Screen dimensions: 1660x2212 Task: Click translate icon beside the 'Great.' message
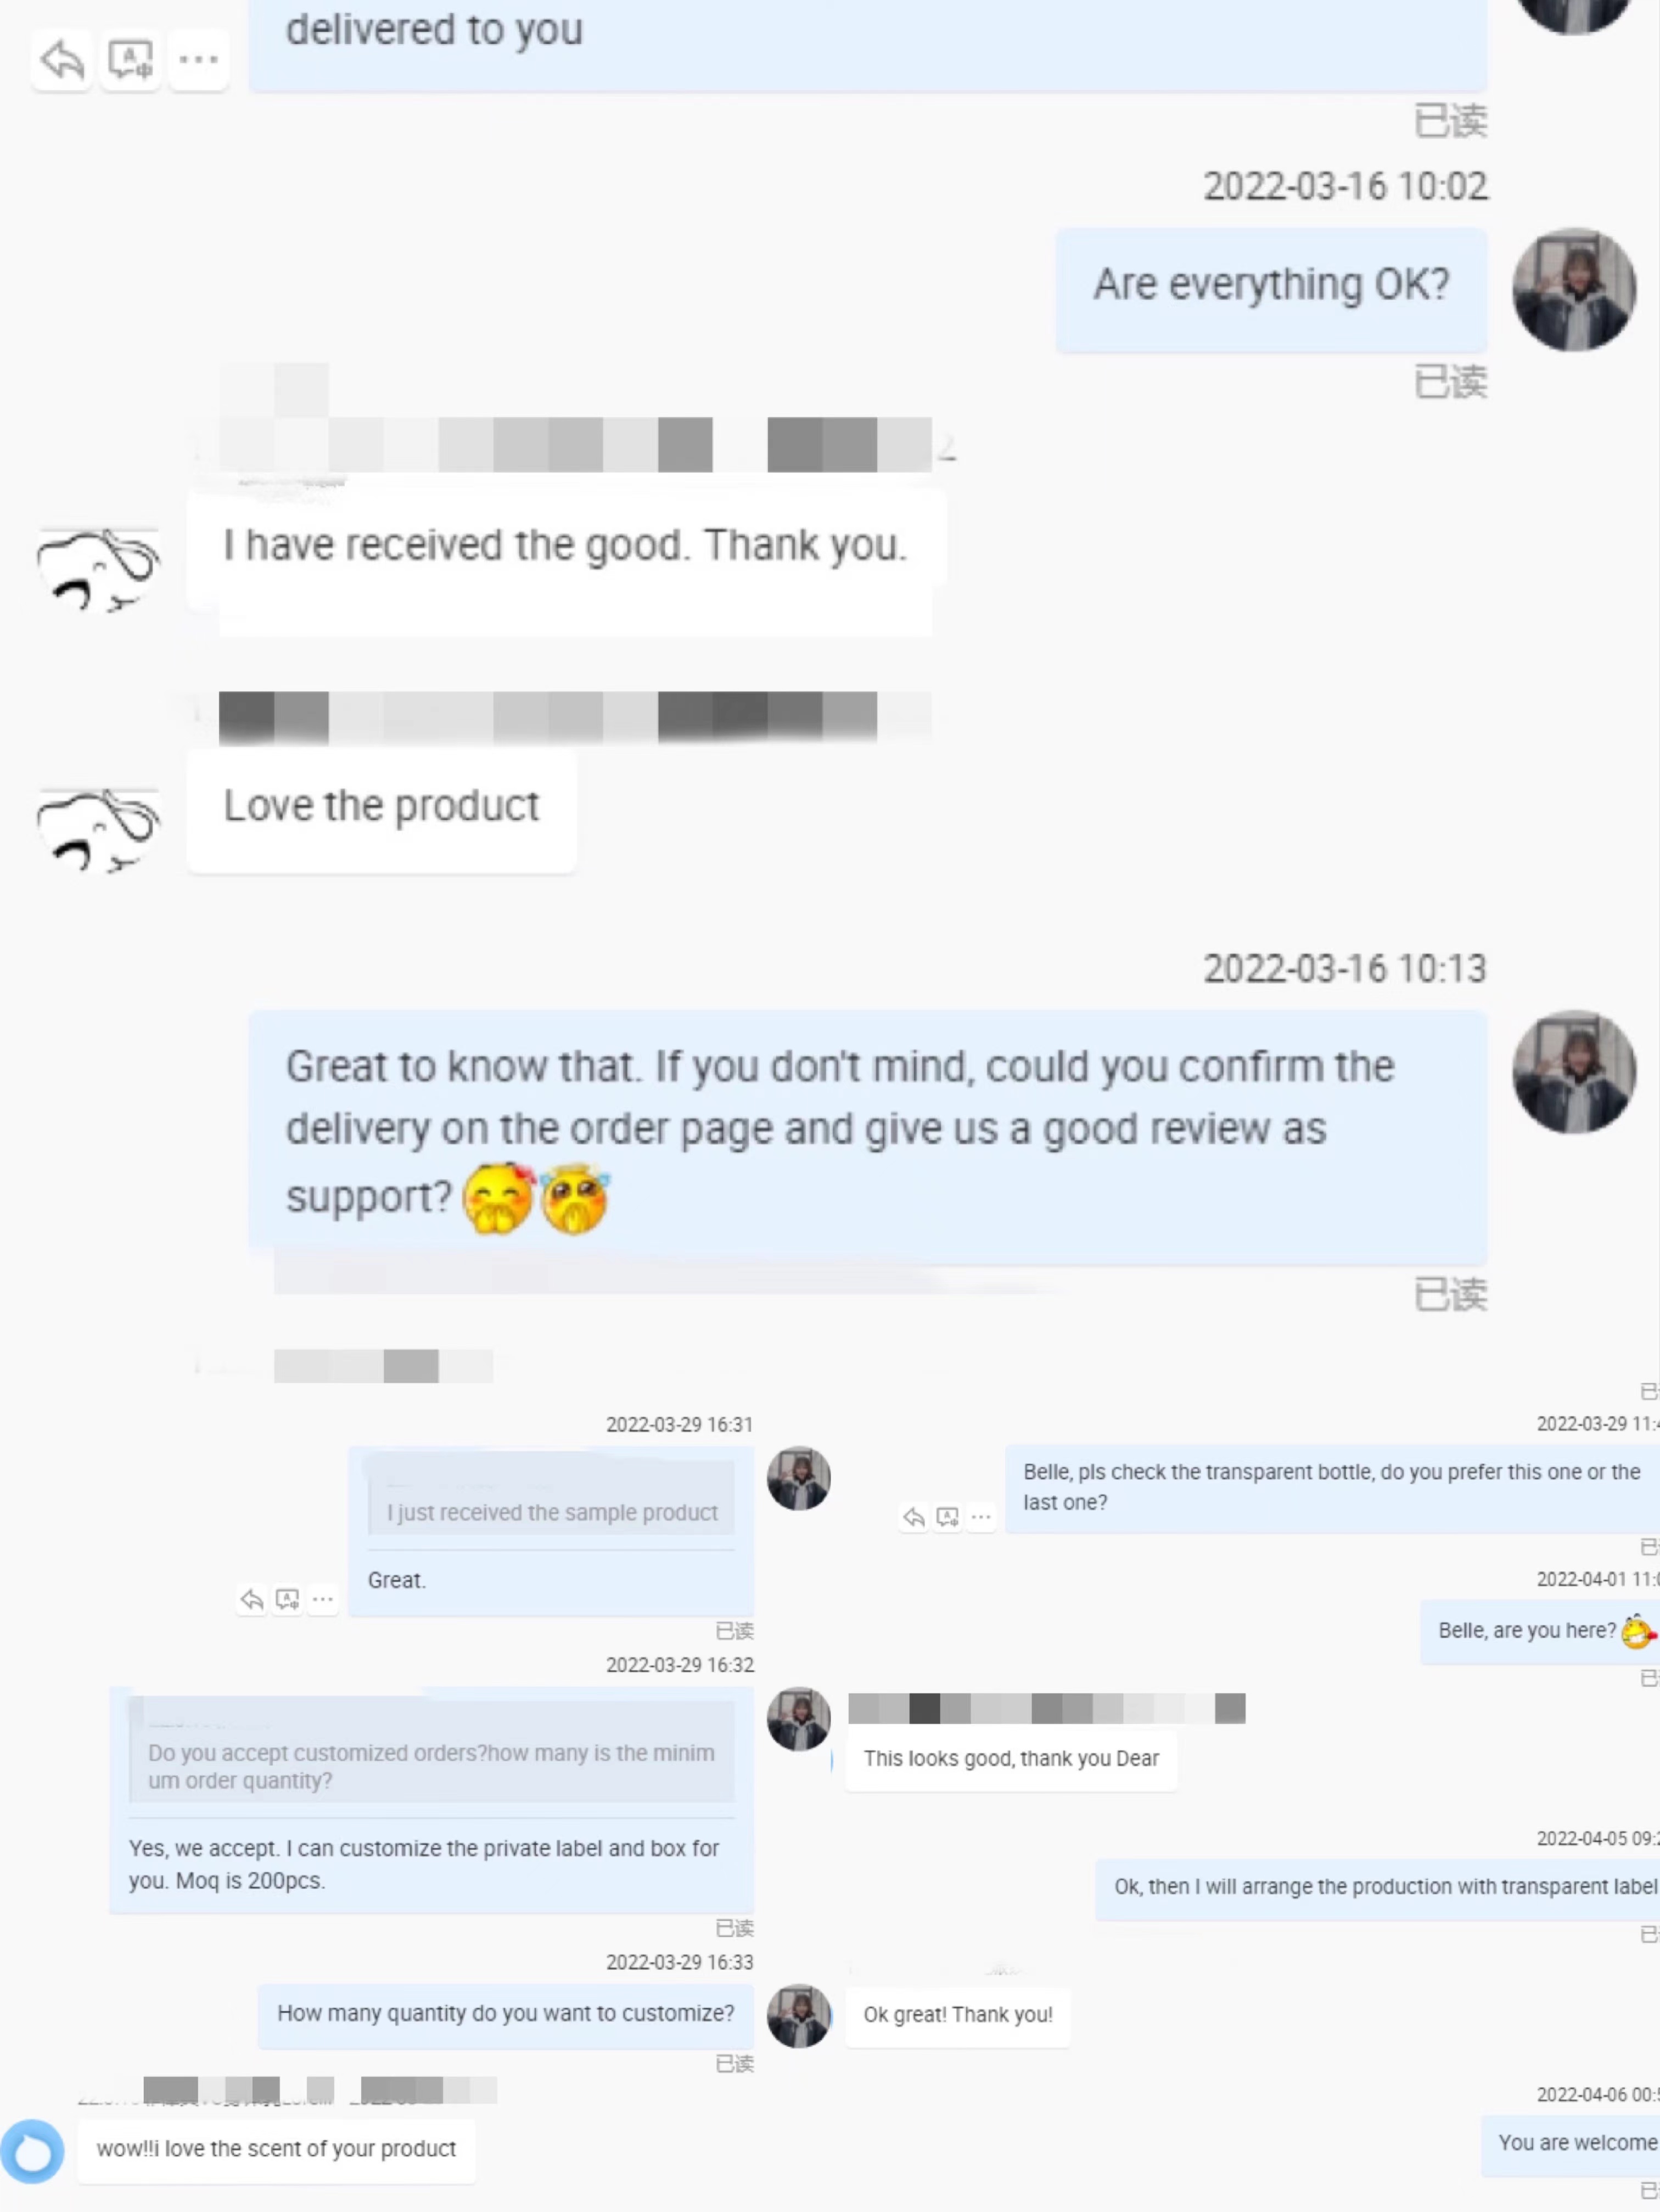[287, 1600]
